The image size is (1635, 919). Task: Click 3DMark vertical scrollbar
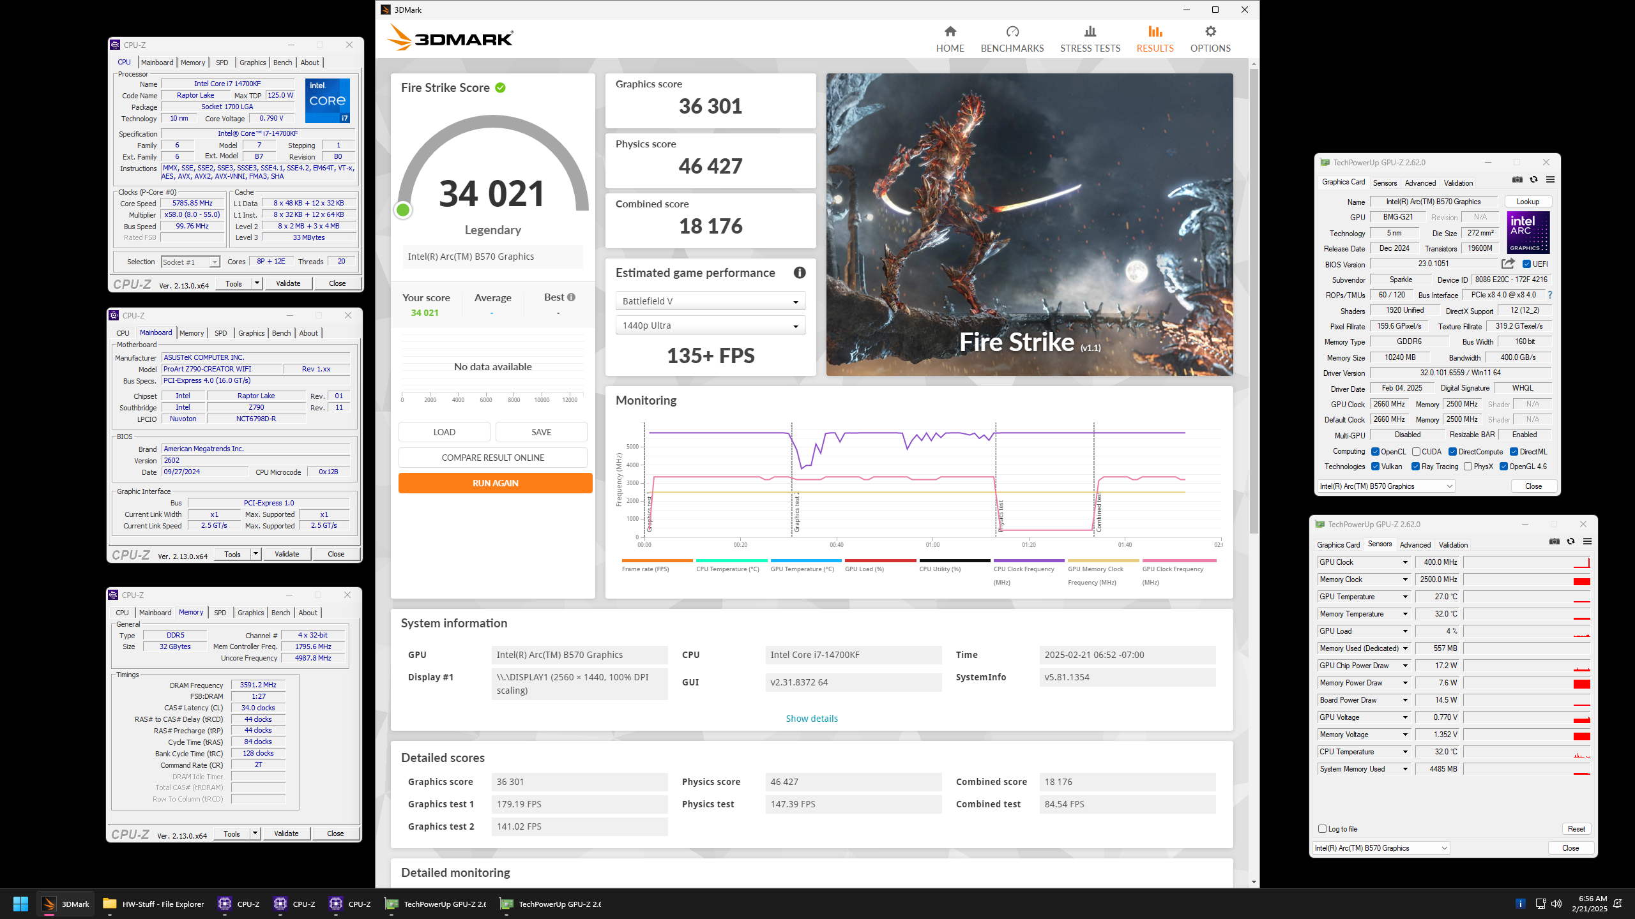click(x=1254, y=300)
